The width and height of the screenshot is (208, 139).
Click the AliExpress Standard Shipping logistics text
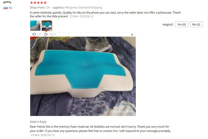click(x=83, y=8)
